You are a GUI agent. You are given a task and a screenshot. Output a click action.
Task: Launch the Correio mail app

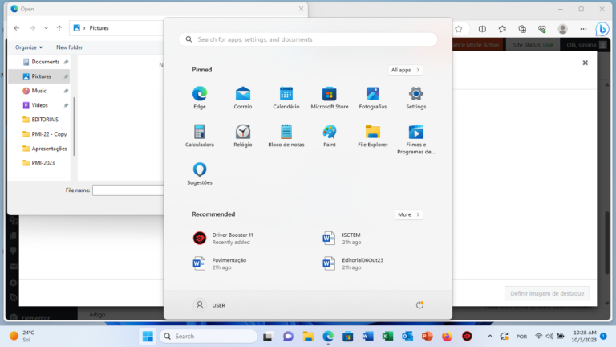point(243,96)
